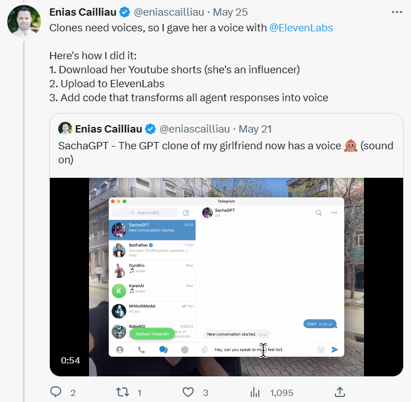Click the emoji smiley icon in message bar
Image resolution: width=411 pixels, height=402 pixels.
tap(321, 349)
